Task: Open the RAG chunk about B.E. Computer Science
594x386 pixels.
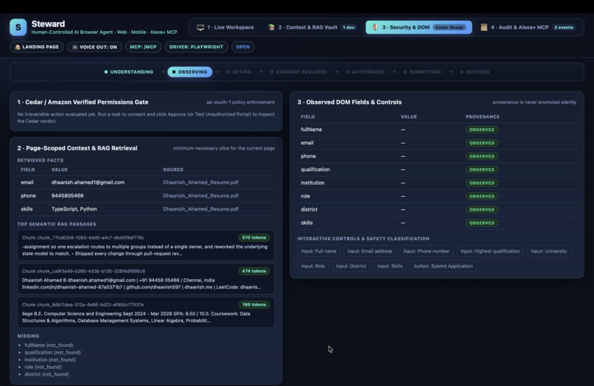Action: 146,312
